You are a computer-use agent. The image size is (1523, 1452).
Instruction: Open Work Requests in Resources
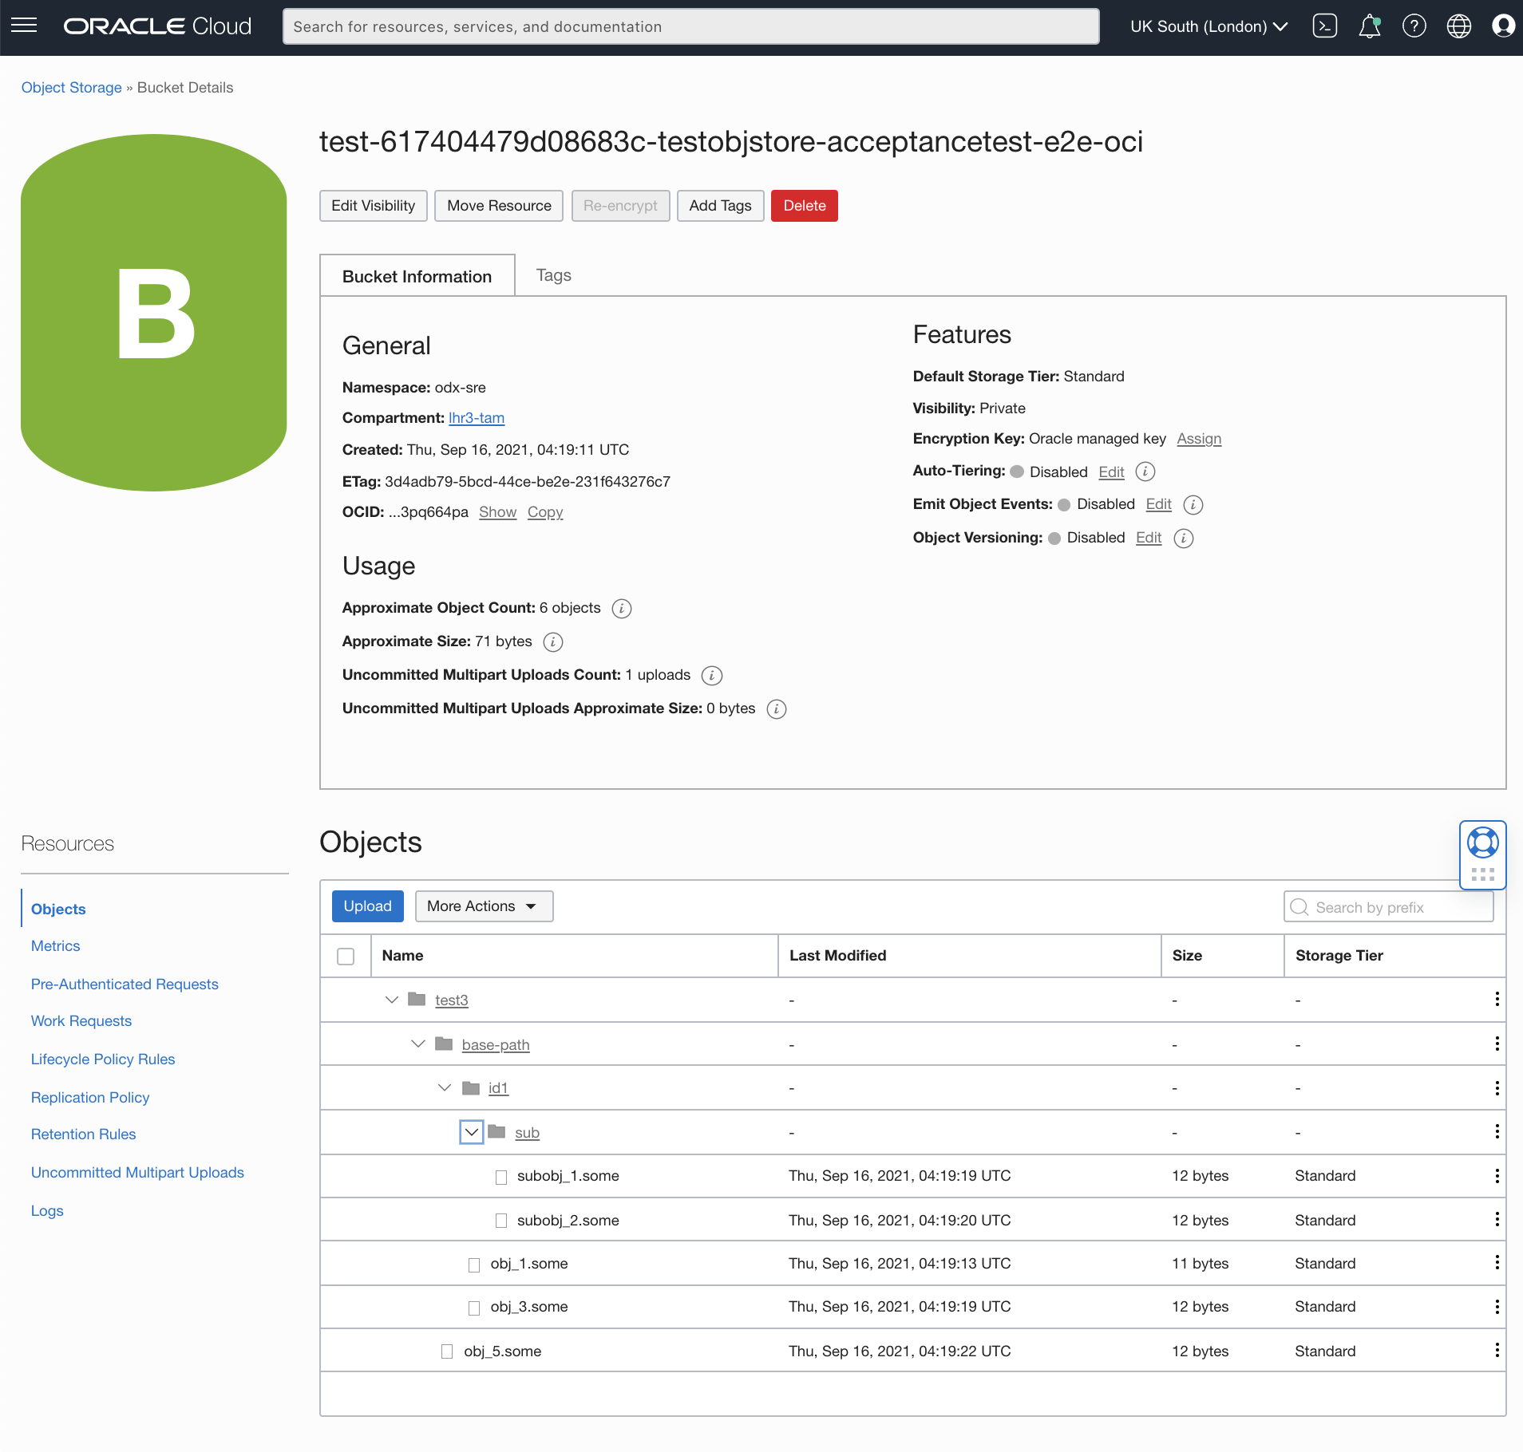pyautogui.click(x=81, y=1021)
